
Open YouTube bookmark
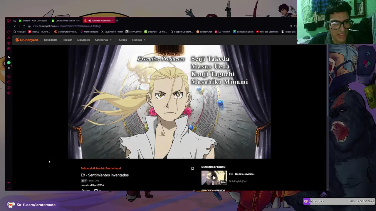point(19,32)
